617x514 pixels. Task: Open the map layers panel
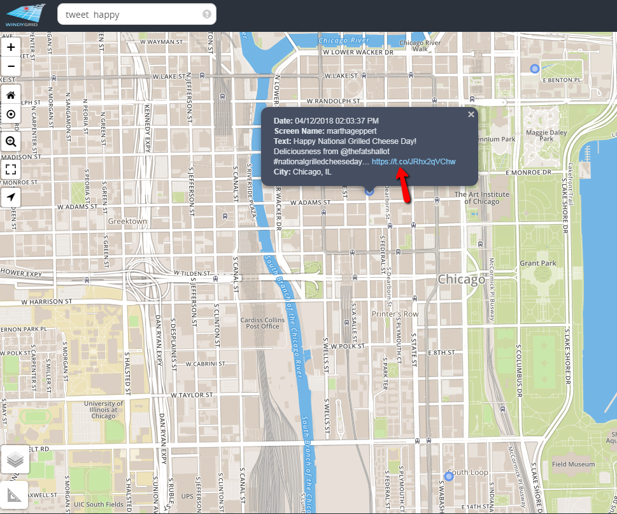(15, 460)
